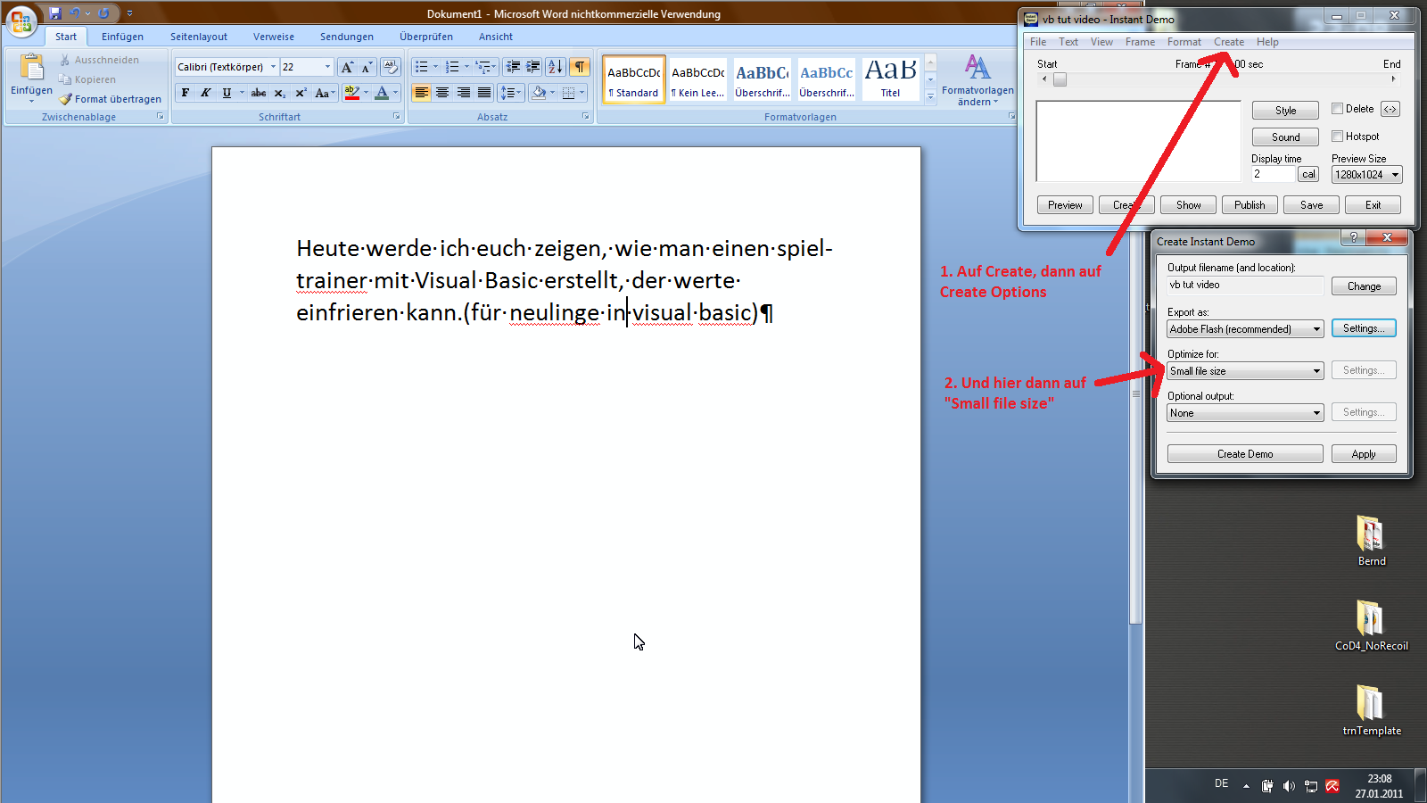The image size is (1427, 803).
Task: Click the Display time input field
Action: coord(1273,174)
